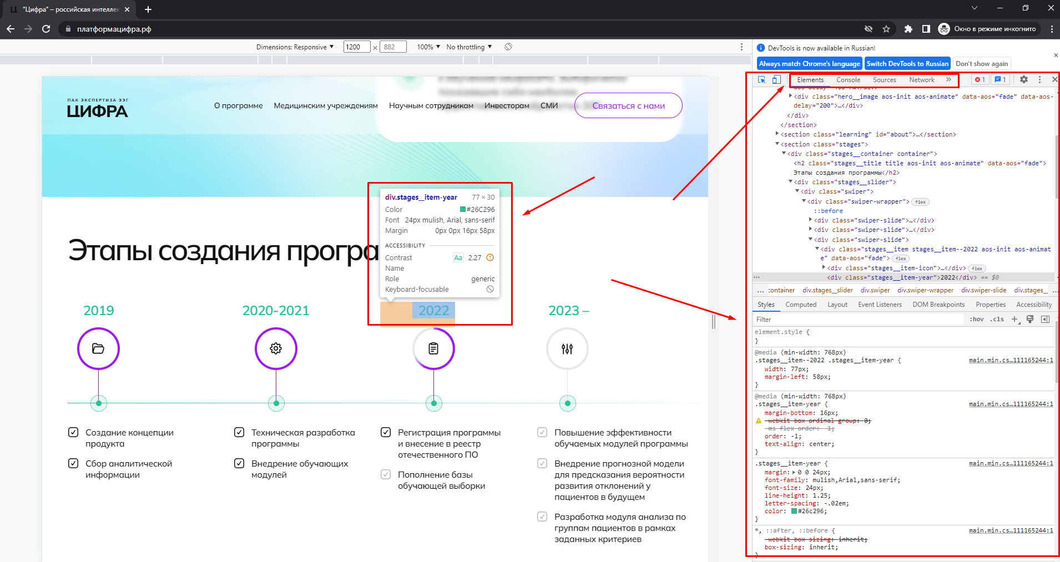Toggle the device toolbar icon in DevTools
The image size is (1060, 562).
click(x=776, y=80)
